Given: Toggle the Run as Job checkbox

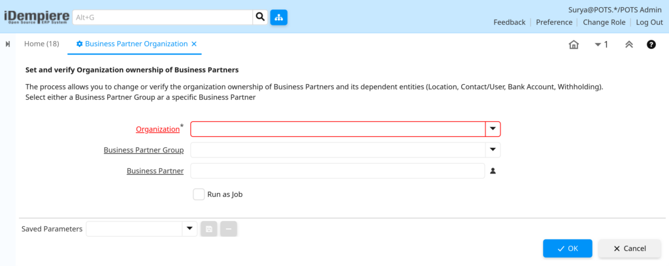Looking at the screenshot, I should point(199,194).
